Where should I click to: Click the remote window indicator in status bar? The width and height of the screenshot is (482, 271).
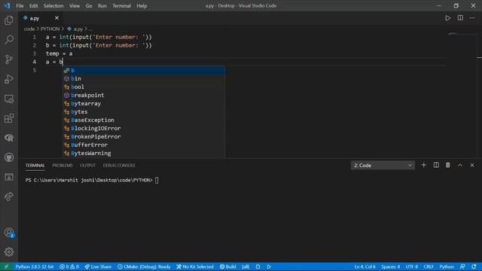[x=6, y=266]
